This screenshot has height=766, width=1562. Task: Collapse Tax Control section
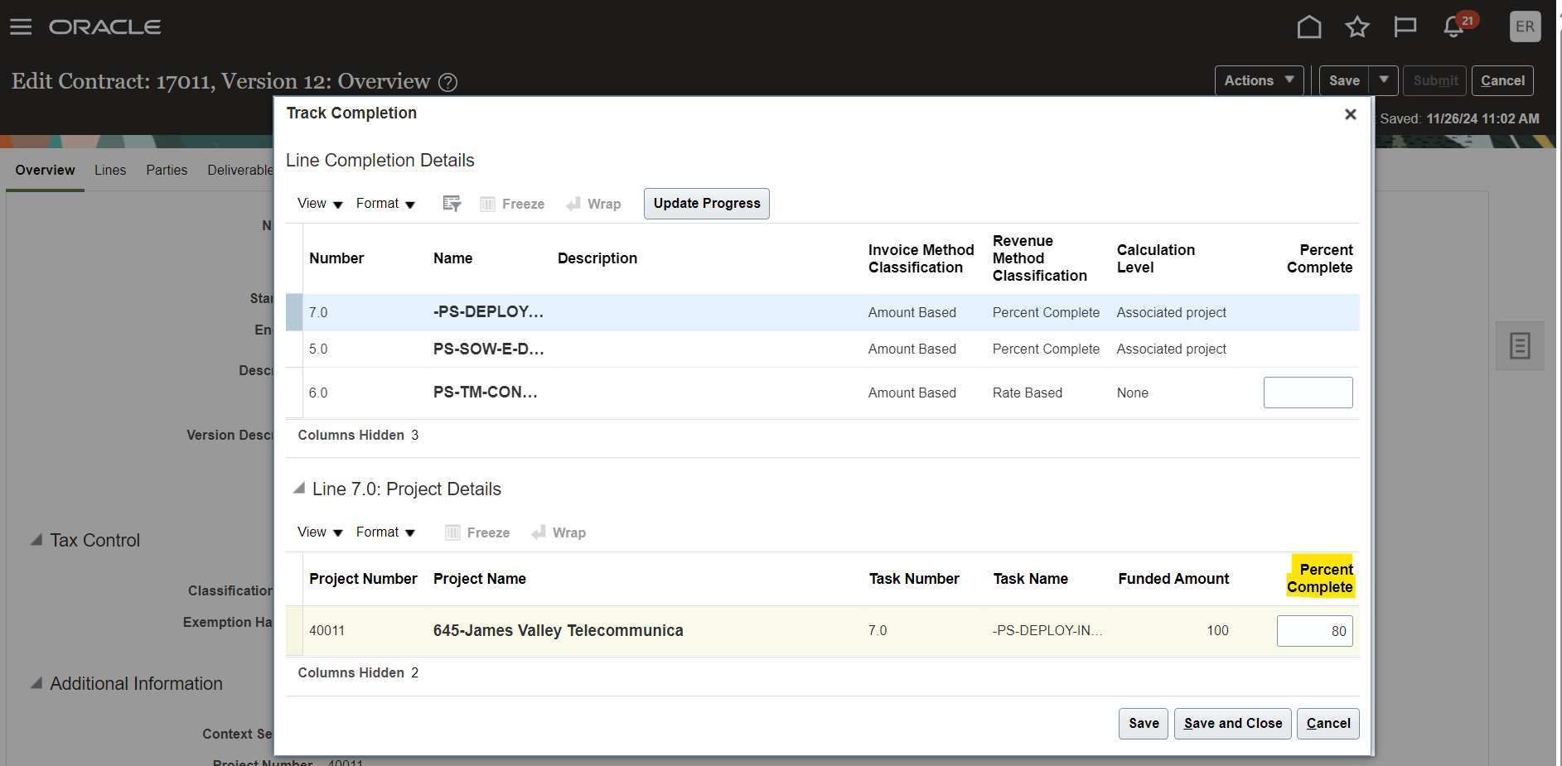(36, 540)
